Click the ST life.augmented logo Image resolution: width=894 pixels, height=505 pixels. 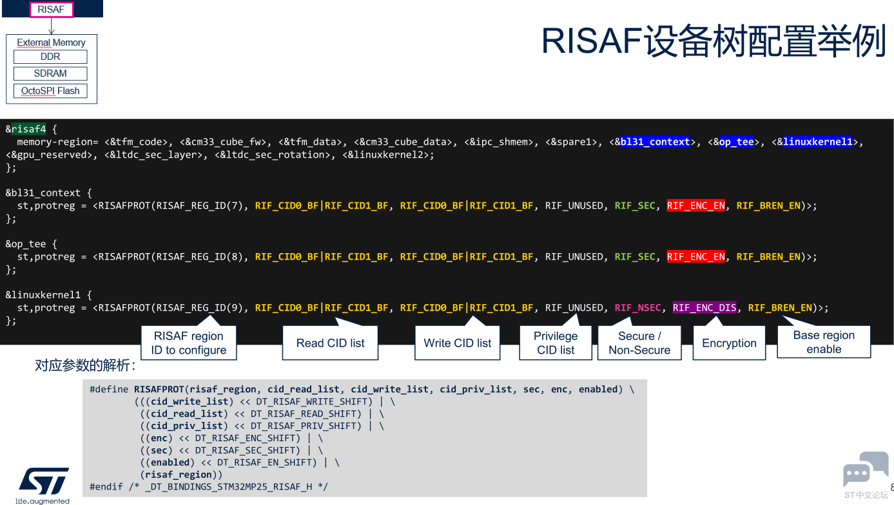43,484
